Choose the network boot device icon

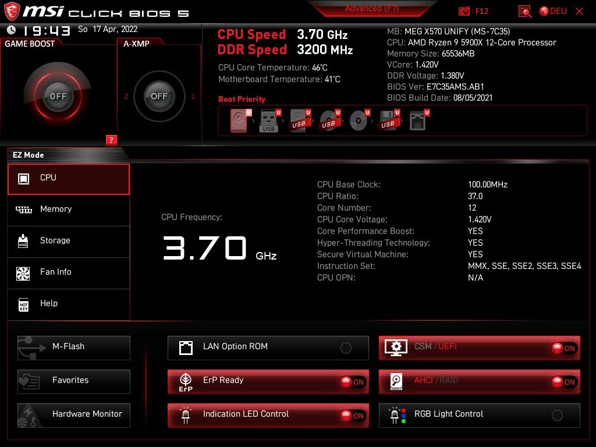pyautogui.click(x=419, y=120)
